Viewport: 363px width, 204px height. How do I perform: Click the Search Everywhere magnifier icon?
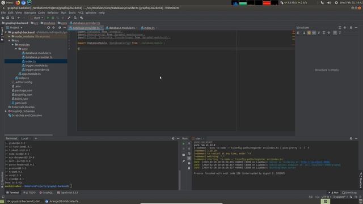click(x=75, y=18)
